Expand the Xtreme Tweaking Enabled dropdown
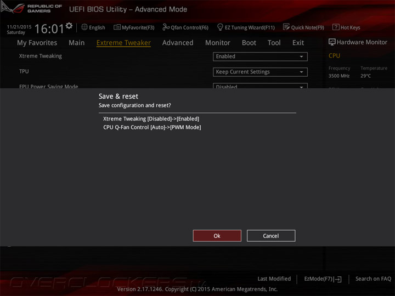The height and width of the screenshot is (296, 395). 260,56
